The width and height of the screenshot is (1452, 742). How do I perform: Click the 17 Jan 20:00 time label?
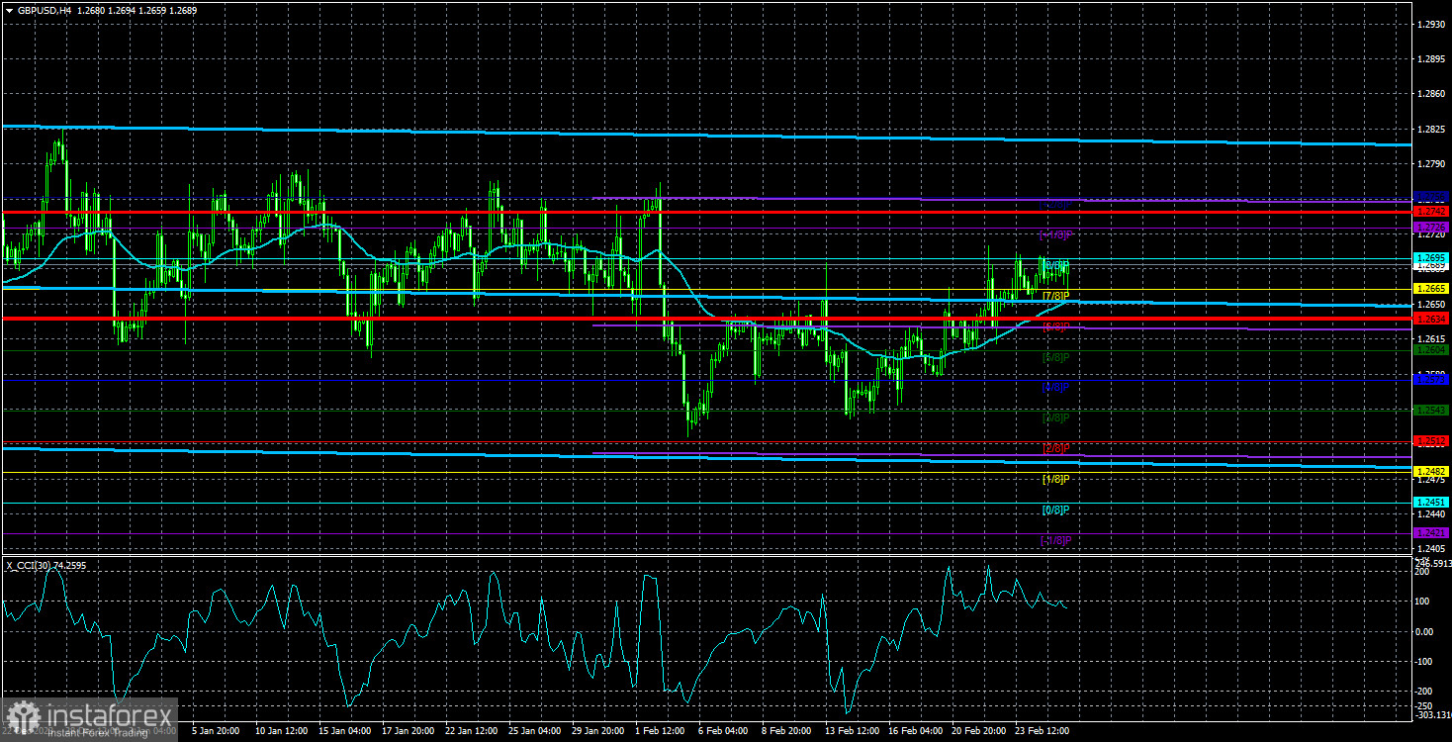407,731
